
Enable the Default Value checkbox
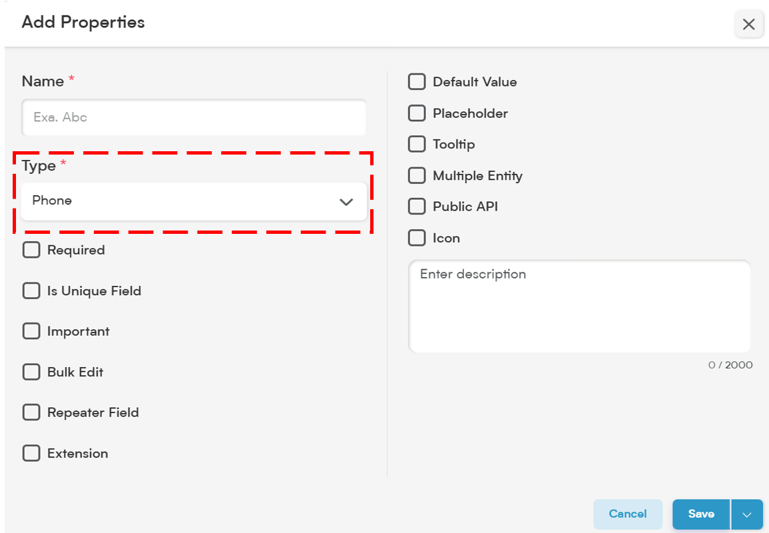pos(417,81)
